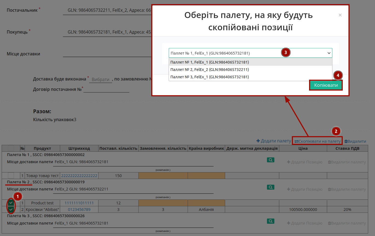Click the trash icon next to Видалити
This screenshot has width=375, height=236.
coord(346,141)
